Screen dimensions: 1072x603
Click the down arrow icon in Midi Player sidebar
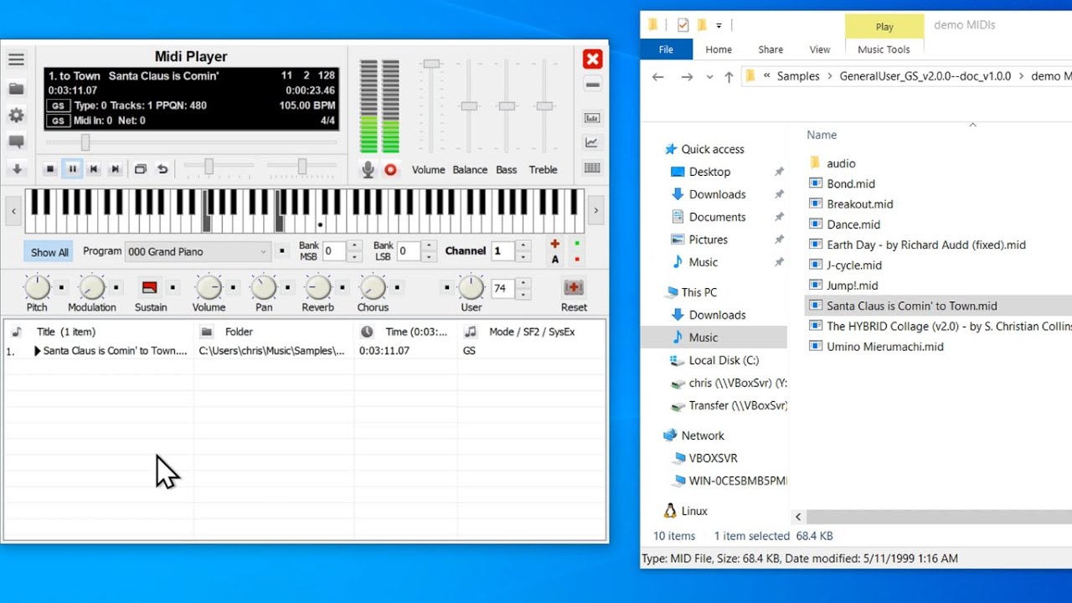click(16, 168)
